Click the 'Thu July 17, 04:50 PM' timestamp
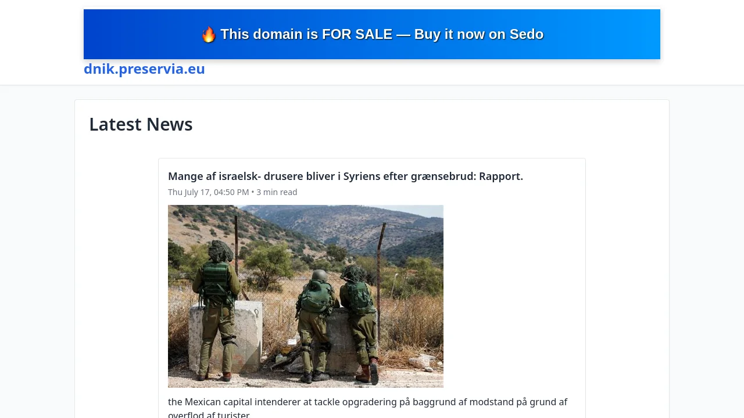744x418 pixels. click(x=208, y=192)
